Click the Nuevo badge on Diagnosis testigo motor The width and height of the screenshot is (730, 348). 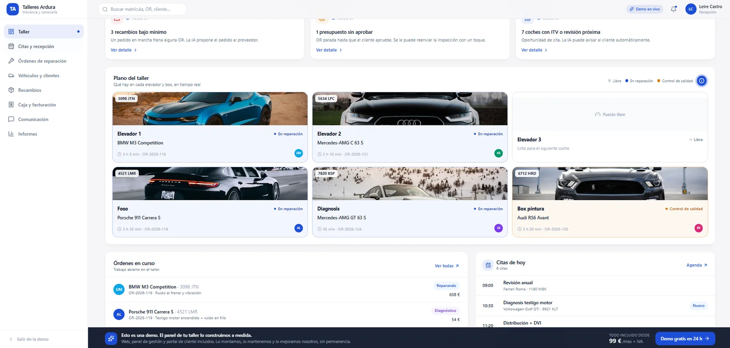coord(698,305)
